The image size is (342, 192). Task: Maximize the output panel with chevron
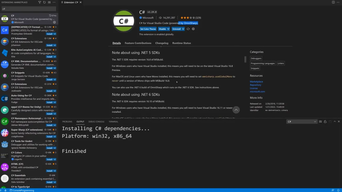[x=335, y=122]
